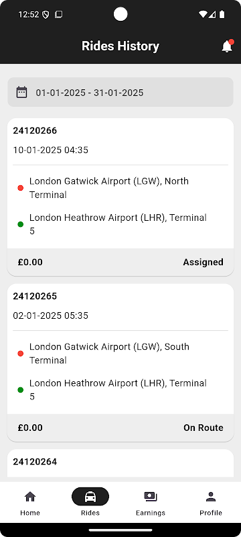Tap the calendar icon in date filter
This screenshot has height=537, width=241.
pos(21,93)
